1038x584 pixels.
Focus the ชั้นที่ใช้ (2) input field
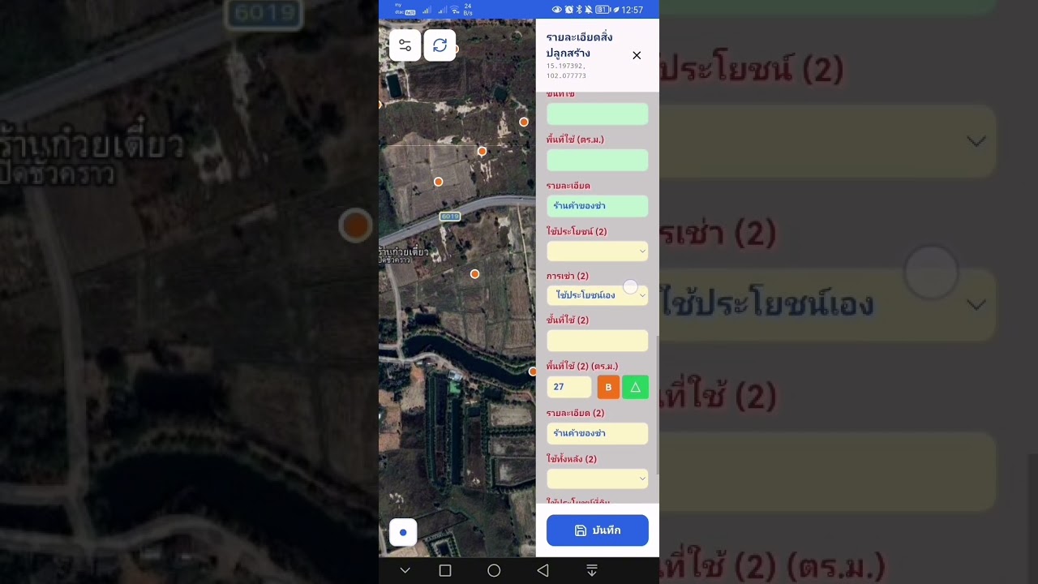(x=598, y=341)
